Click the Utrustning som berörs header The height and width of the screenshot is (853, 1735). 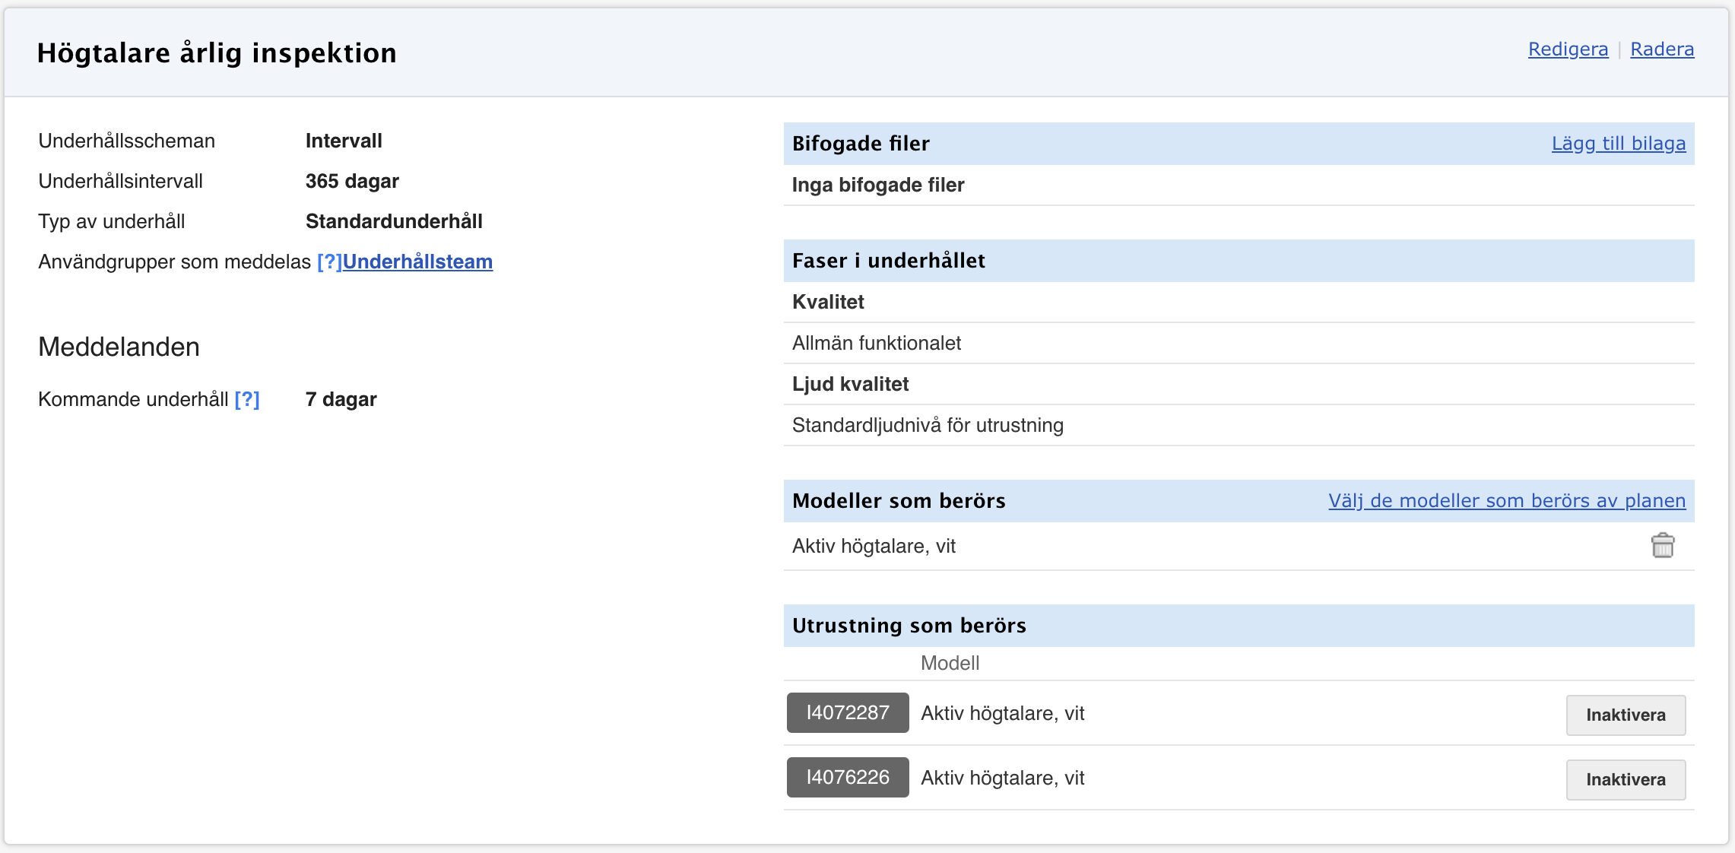pos(909,626)
